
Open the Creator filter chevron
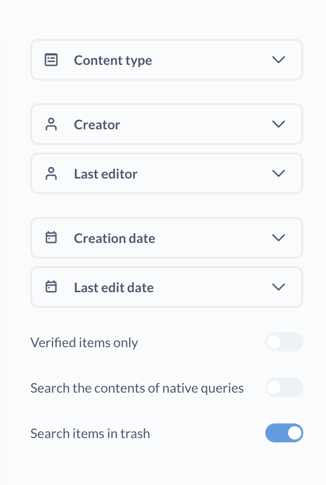(279, 124)
